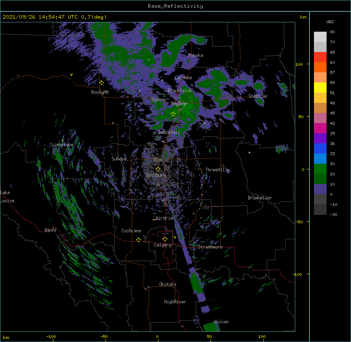Select the Didsbury label
The image size is (351, 342).
point(156,175)
